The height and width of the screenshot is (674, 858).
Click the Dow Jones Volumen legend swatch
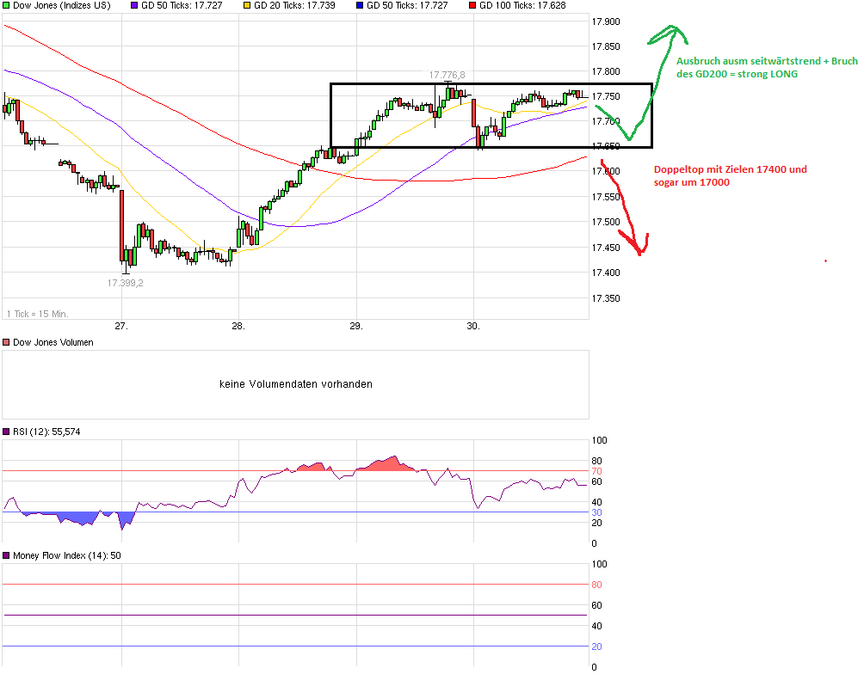tap(6, 342)
